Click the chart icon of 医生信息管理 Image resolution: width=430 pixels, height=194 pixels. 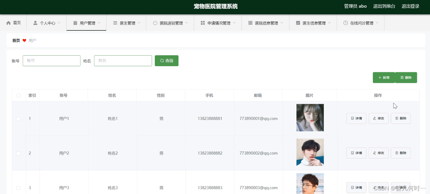[298, 23]
